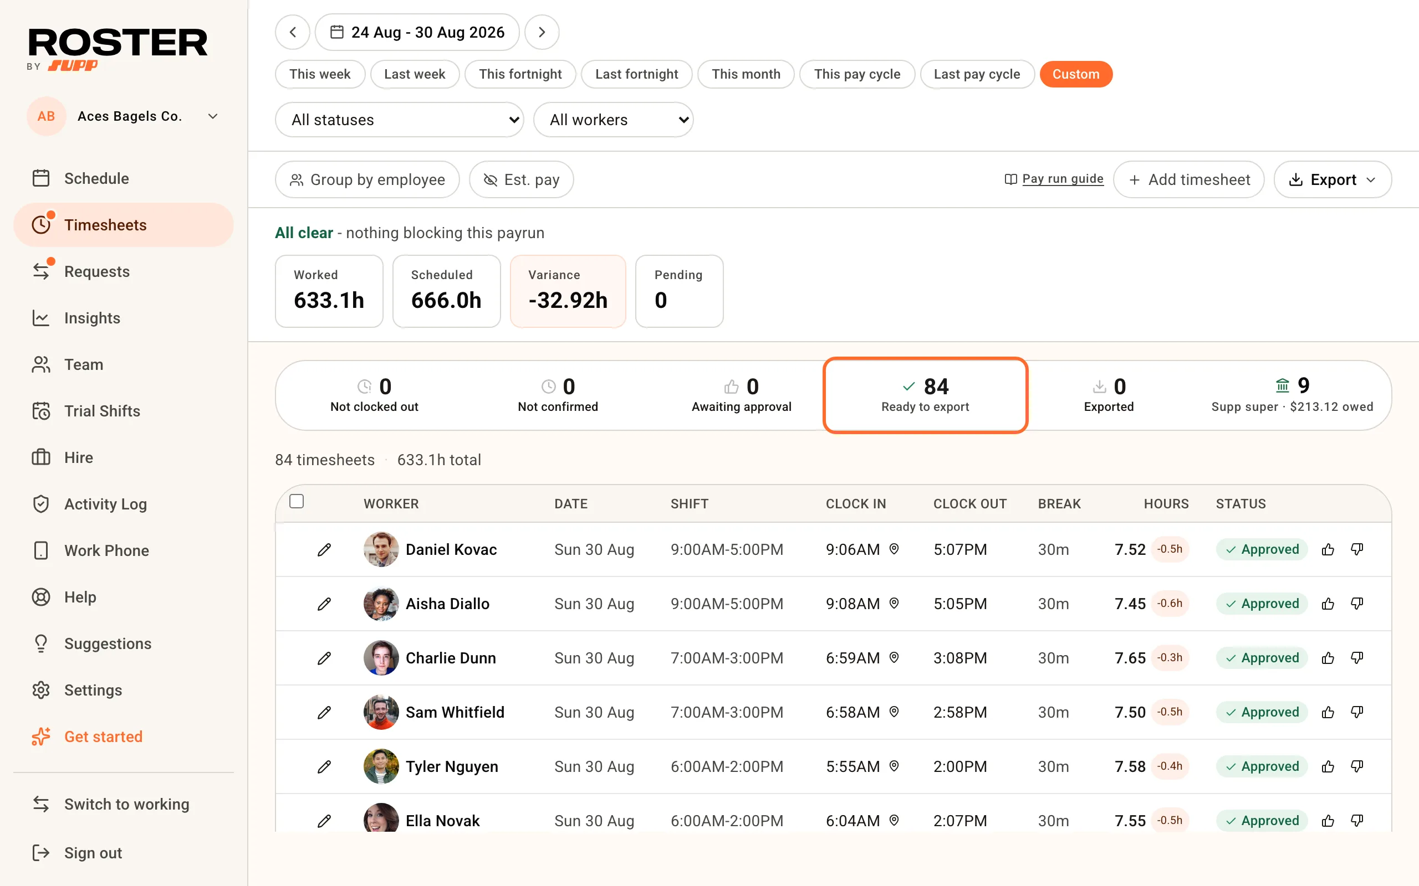Screen dimensions: 1419x886
Task: Reject Aisha Diallo timesheet thumbs down
Action: click(x=1357, y=604)
